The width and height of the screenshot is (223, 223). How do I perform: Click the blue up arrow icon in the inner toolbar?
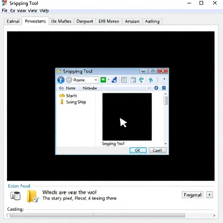click(151, 80)
